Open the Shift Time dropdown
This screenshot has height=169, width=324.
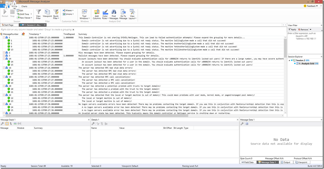pyautogui.click(x=25, y=14)
